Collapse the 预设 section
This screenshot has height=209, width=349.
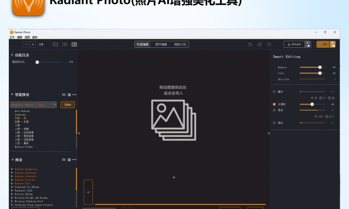[12, 160]
